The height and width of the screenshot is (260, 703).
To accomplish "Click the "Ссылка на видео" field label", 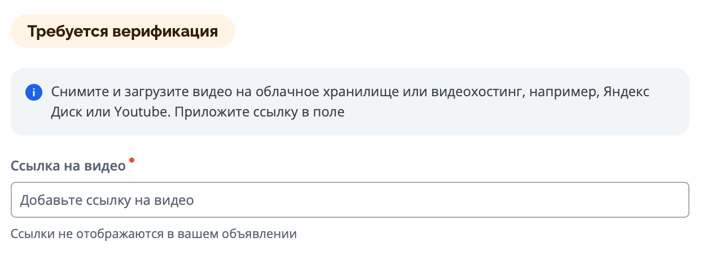I will (68, 167).
